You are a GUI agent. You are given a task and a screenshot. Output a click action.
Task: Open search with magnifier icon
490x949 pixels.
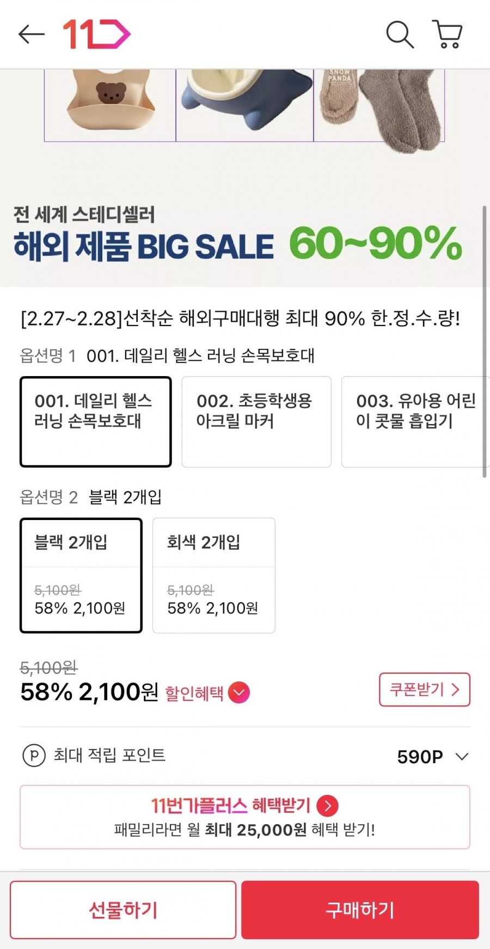(x=400, y=34)
